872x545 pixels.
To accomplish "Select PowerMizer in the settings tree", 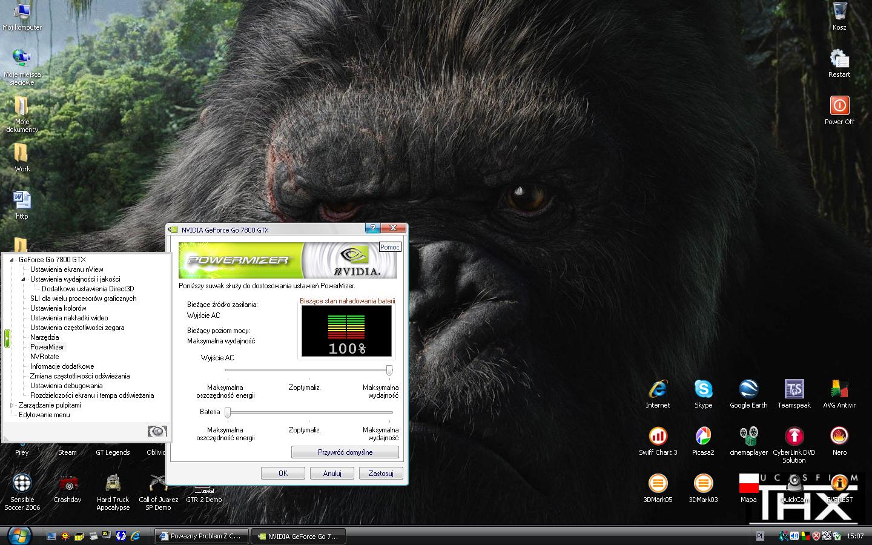I will (x=47, y=347).
